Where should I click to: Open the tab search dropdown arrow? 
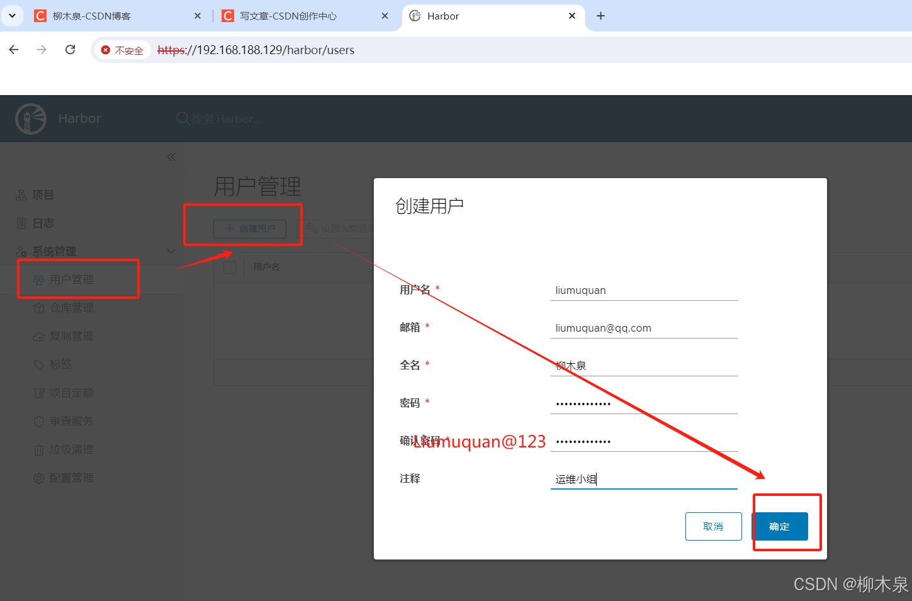(12, 16)
